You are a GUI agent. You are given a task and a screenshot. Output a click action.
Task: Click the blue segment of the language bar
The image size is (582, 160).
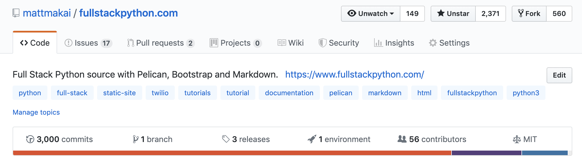click(x=545, y=153)
